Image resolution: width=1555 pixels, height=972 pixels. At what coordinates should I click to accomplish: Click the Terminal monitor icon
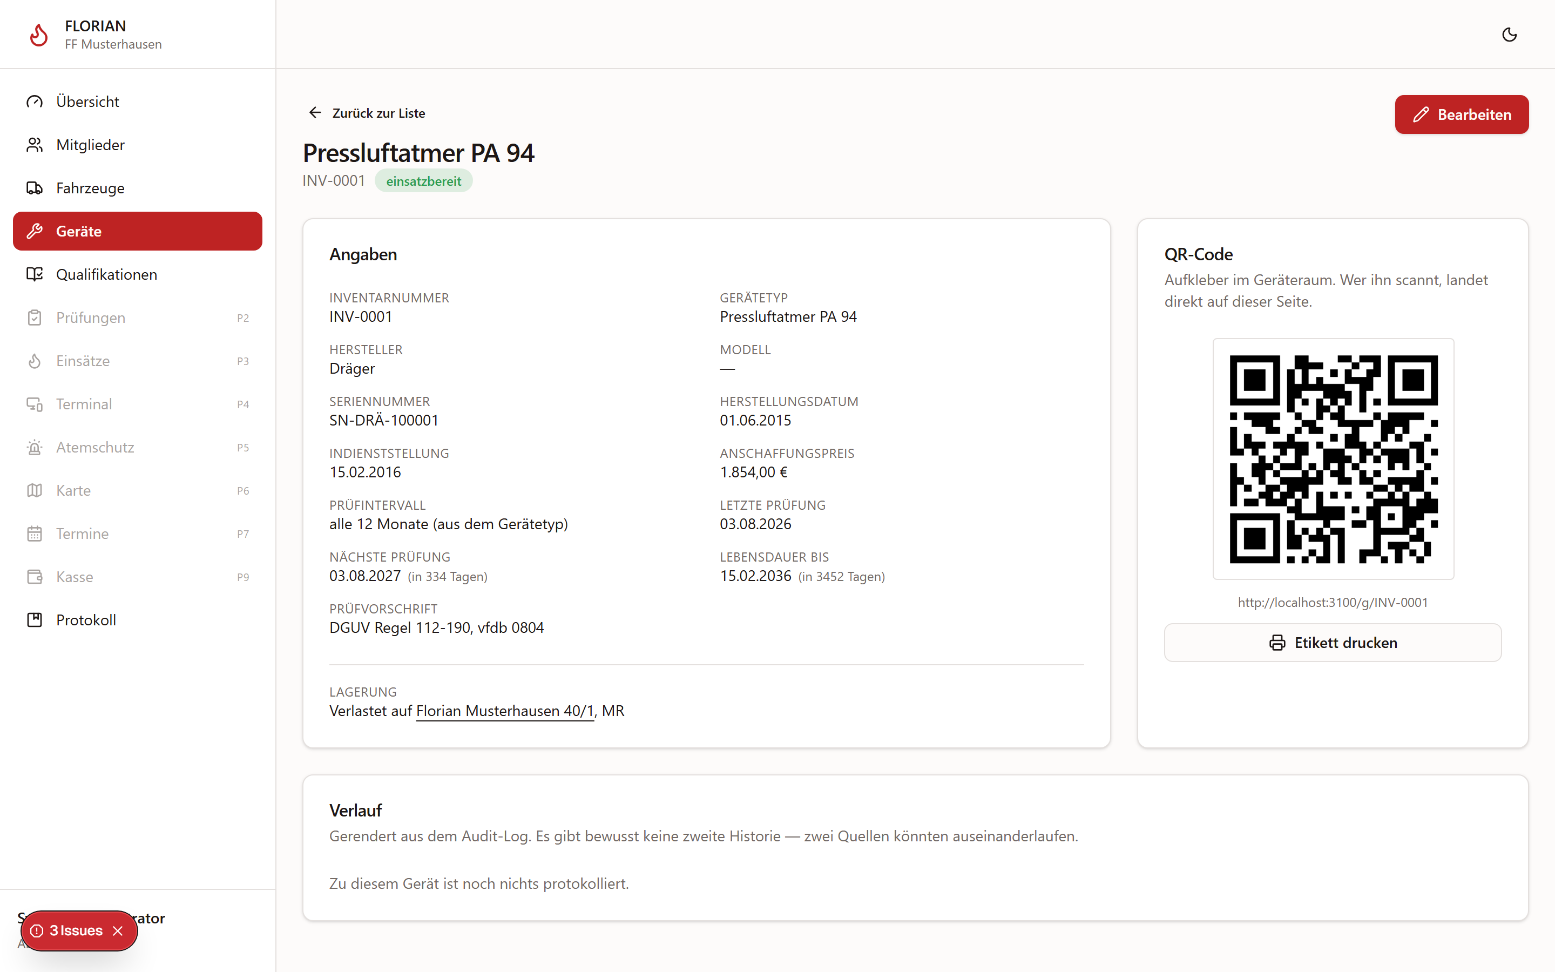[35, 404]
